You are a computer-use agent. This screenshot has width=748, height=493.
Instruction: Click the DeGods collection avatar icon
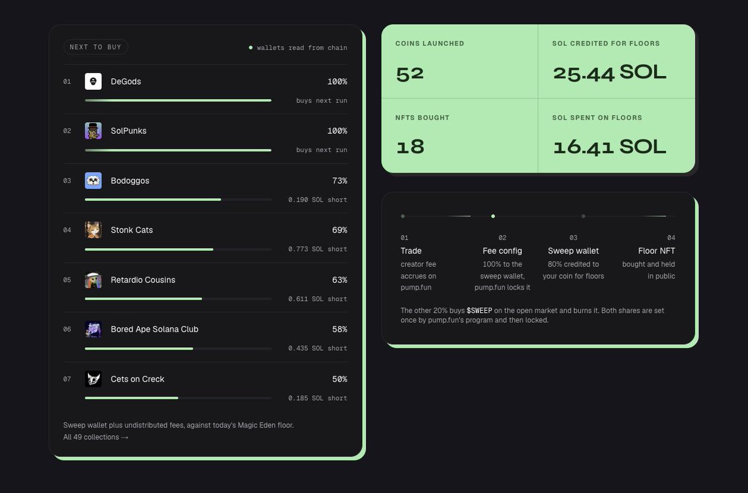(93, 82)
